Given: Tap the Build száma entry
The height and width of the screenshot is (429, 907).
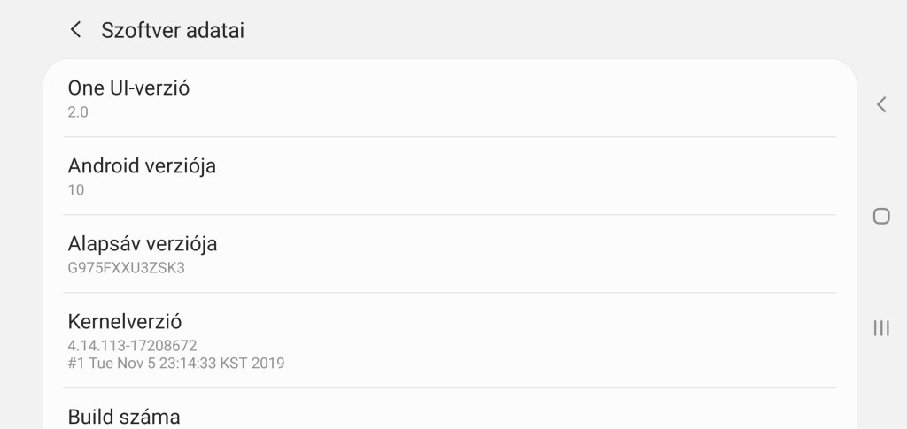Looking at the screenshot, I should pos(124,417).
